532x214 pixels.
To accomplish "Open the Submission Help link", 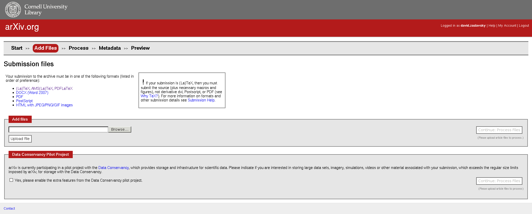I will tap(201, 100).
